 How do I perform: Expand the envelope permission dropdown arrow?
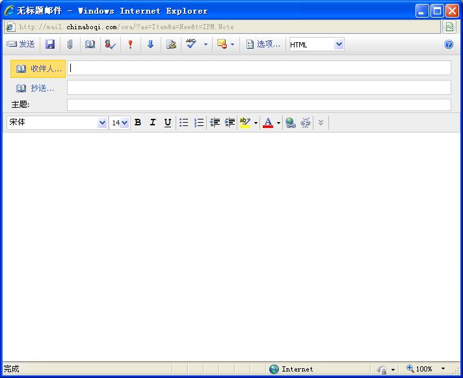coord(232,45)
